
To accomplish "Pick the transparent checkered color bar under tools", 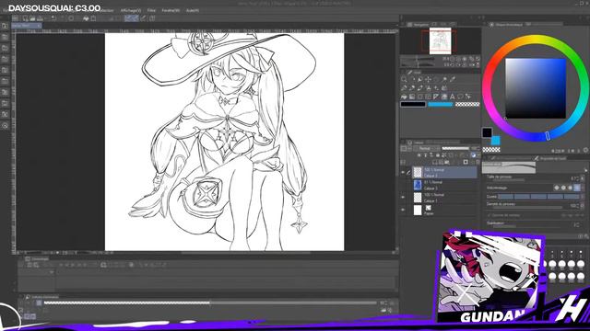I will point(467,104).
